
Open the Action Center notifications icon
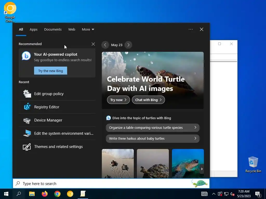point(258,194)
